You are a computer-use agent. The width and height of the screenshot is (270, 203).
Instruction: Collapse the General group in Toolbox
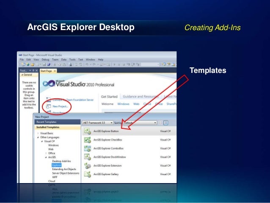(22, 75)
